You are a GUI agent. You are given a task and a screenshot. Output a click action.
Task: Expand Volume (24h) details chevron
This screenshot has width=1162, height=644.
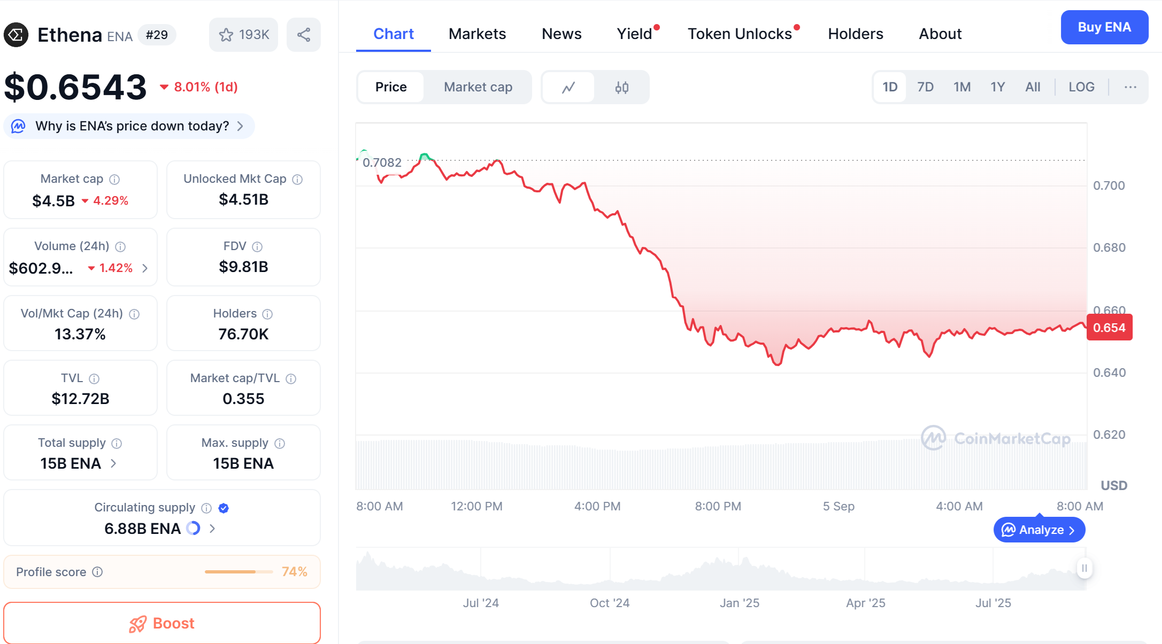145,268
